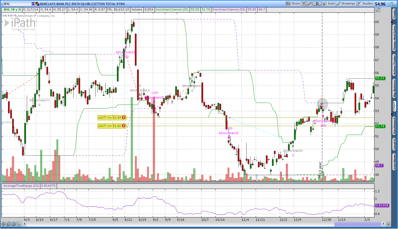Image resolution: width=398 pixels, height=229 pixels.
Task: Click the bDonchianSX label near 6/10
Action: [40, 100]
